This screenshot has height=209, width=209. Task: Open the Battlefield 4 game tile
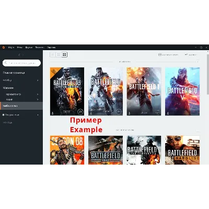106,91
